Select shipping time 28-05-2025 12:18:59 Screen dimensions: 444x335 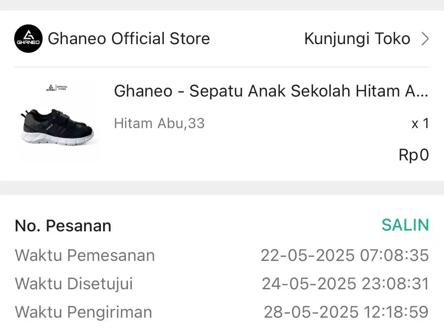pos(346,312)
